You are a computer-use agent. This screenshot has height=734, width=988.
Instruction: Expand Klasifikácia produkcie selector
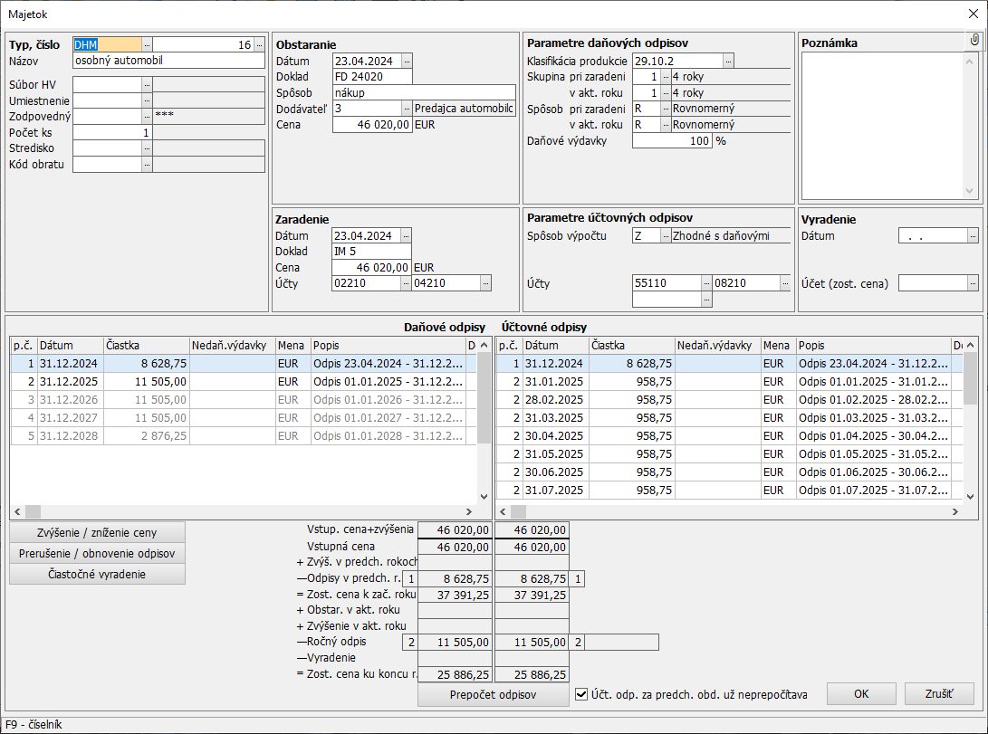coord(728,61)
